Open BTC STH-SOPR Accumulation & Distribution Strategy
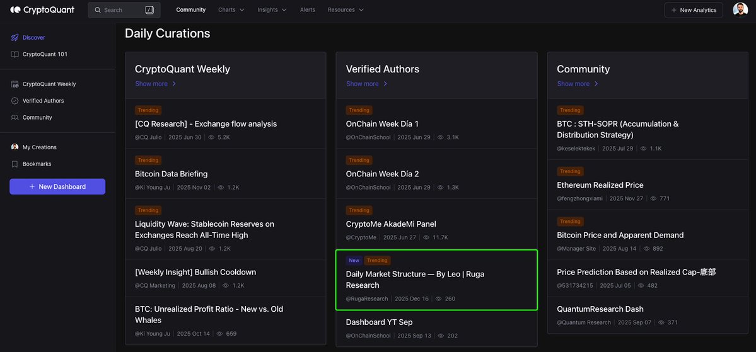This screenshot has height=352, width=756. coord(618,130)
